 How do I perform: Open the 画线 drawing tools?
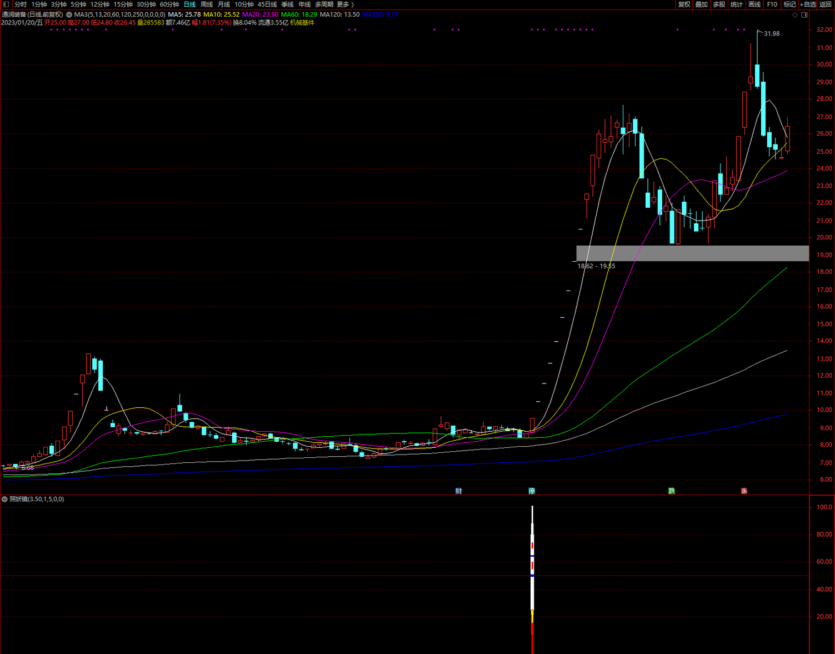coord(754,4)
